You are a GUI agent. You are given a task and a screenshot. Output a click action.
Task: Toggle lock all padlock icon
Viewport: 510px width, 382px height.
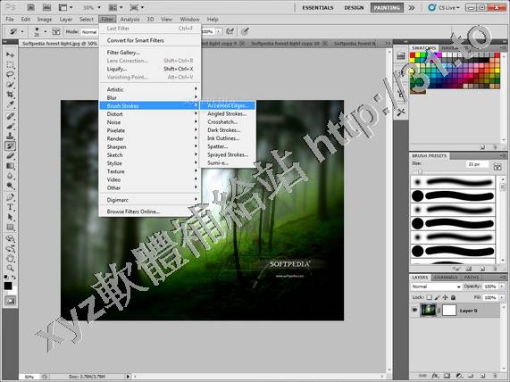click(x=454, y=297)
